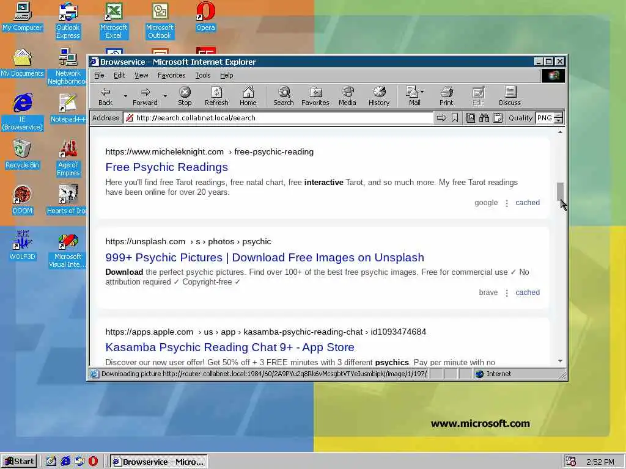Screen dimensions: 626x469
Task: Open the Edit menu
Action: 119,75
